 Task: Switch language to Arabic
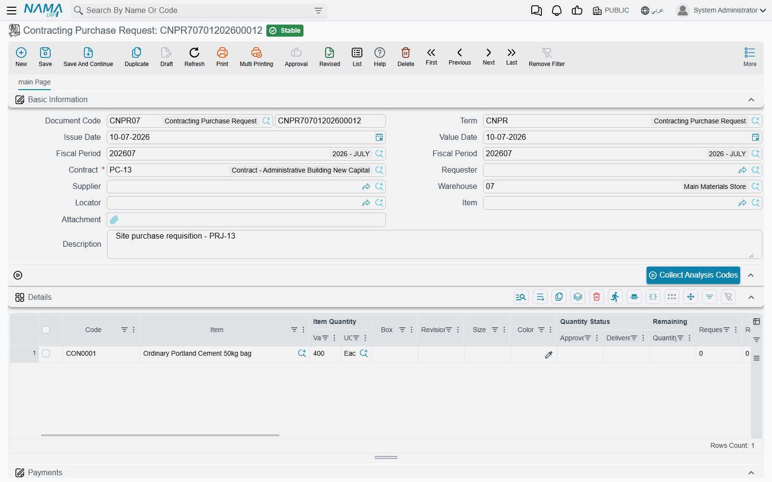coord(652,11)
